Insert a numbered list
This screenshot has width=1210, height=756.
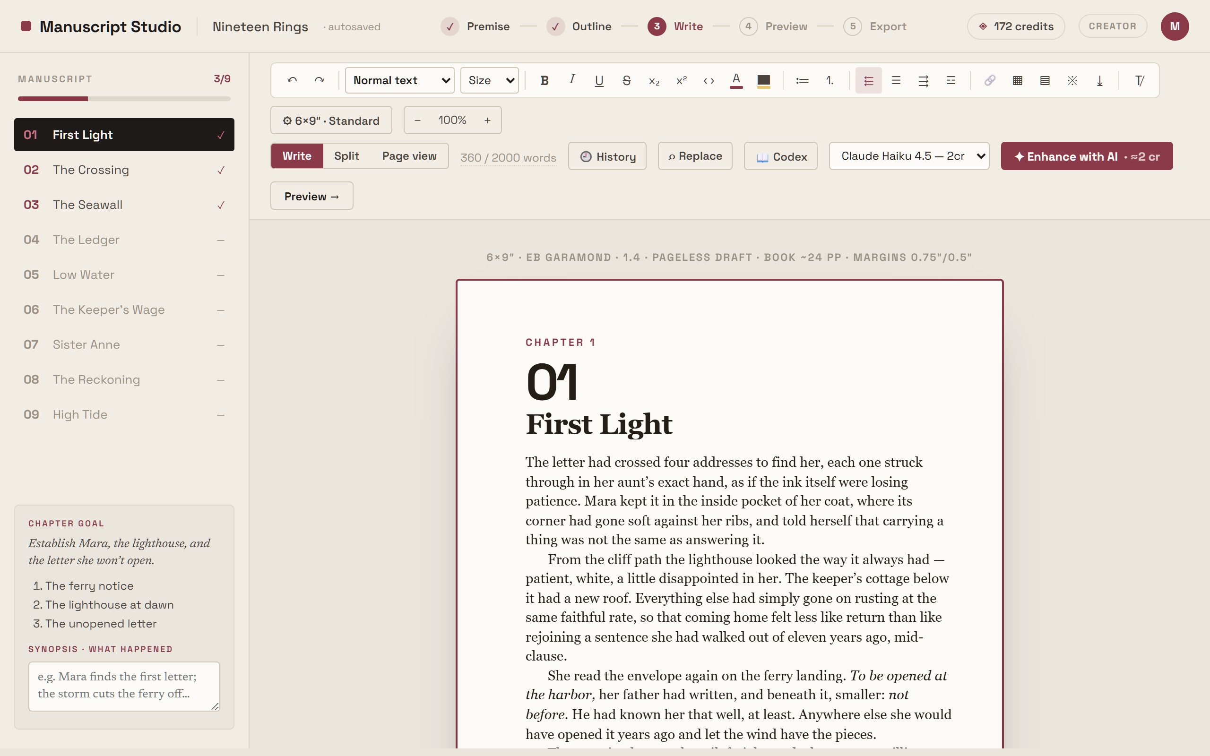(830, 80)
